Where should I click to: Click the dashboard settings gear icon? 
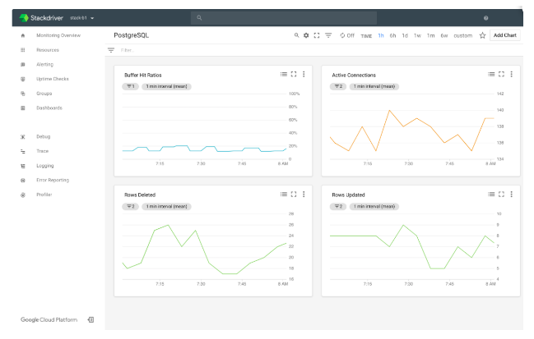(x=306, y=35)
